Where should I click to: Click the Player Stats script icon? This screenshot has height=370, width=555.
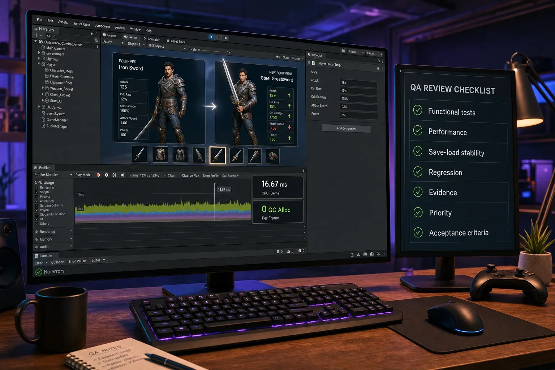pyautogui.click(x=313, y=63)
